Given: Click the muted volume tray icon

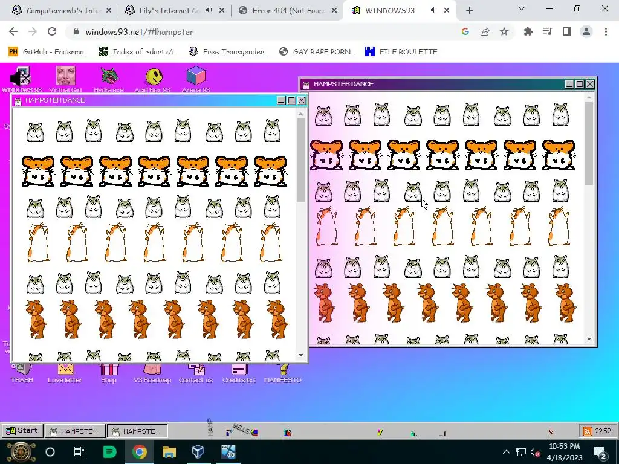Looking at the screenshot, I should click(536, 452).
